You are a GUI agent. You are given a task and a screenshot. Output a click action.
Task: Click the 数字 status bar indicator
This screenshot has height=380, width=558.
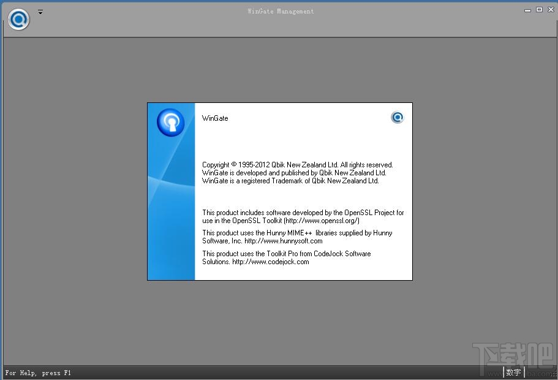pyautogui.click(x=513, y=373)
